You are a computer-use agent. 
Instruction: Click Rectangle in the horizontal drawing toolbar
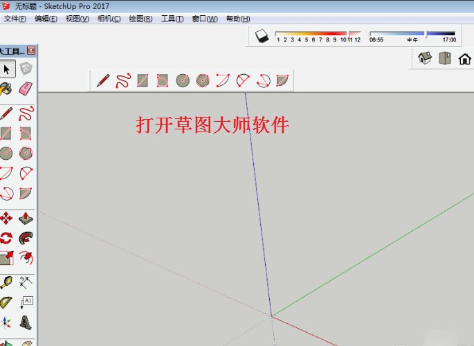click(143, 80)
